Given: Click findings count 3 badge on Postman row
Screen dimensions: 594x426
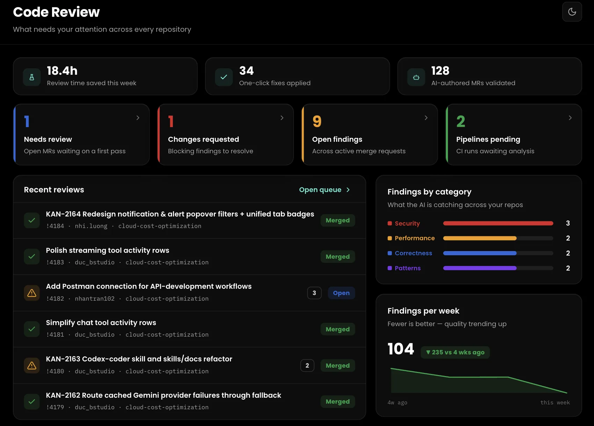Looking at the screenshot, I should tap(314, 293).
